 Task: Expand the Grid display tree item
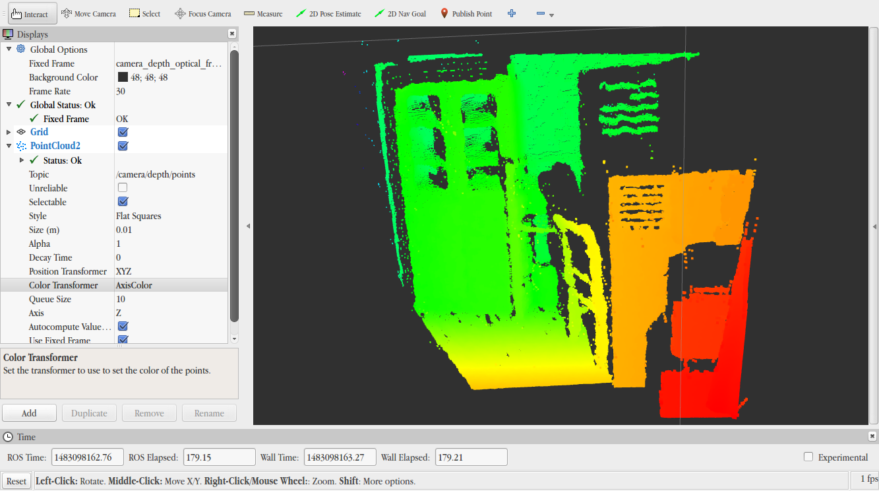(x=9, y=132)
